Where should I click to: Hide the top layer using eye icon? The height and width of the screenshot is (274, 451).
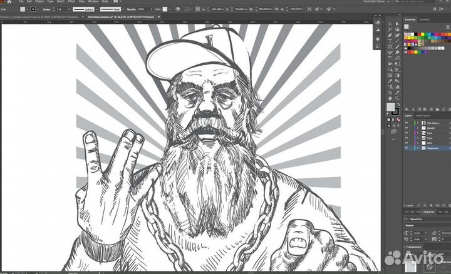click(406, 123)
